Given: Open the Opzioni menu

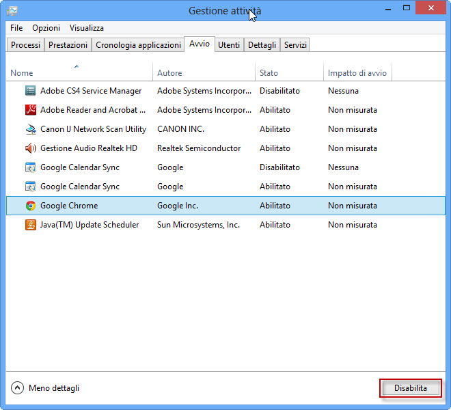Looking at the screenshot, I should click(46, 28).
